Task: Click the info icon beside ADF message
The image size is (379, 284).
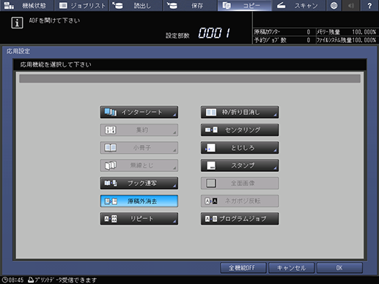Action: (17, 23)
